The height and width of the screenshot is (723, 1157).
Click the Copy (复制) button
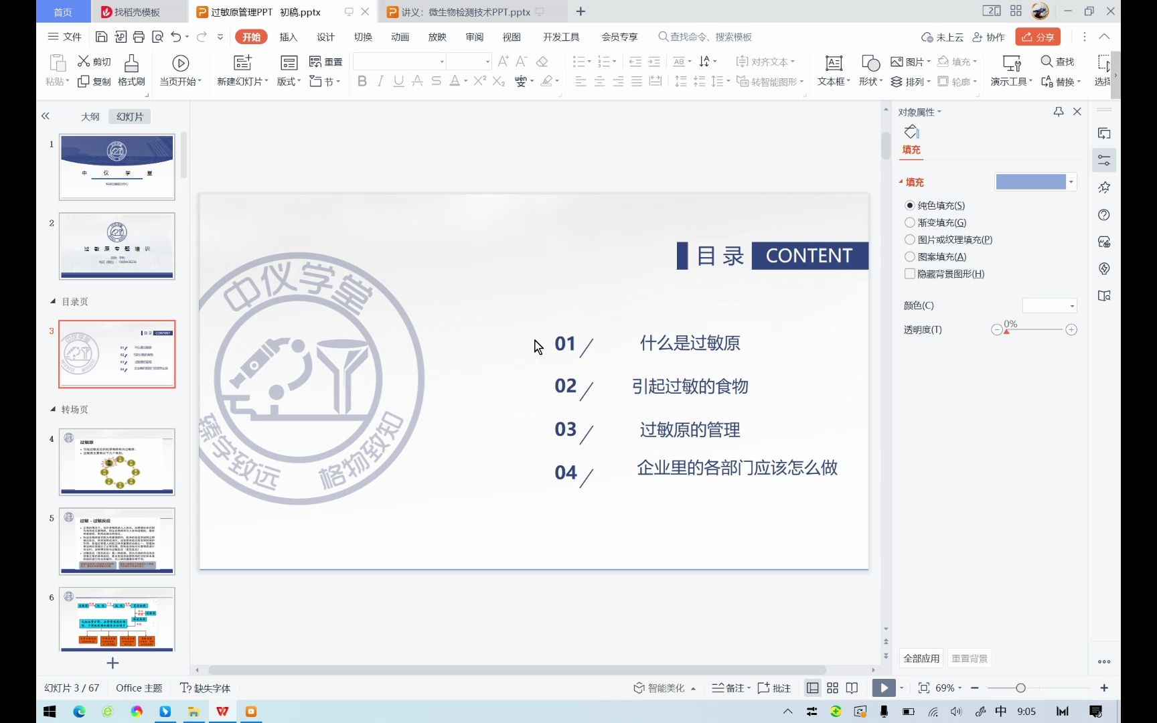(x=94, y=82)
